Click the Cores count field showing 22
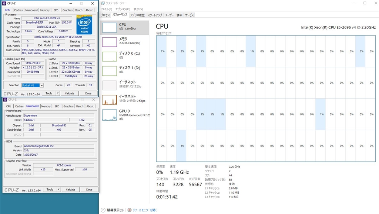Viewport: 379px width, 214px height. tap(68, 85)
